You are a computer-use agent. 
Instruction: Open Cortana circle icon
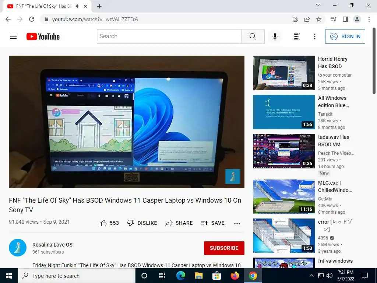[x=144, y=276]
